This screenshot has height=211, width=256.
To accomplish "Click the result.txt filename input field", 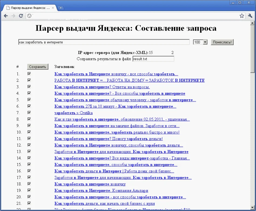I will [x=153, y=59].
